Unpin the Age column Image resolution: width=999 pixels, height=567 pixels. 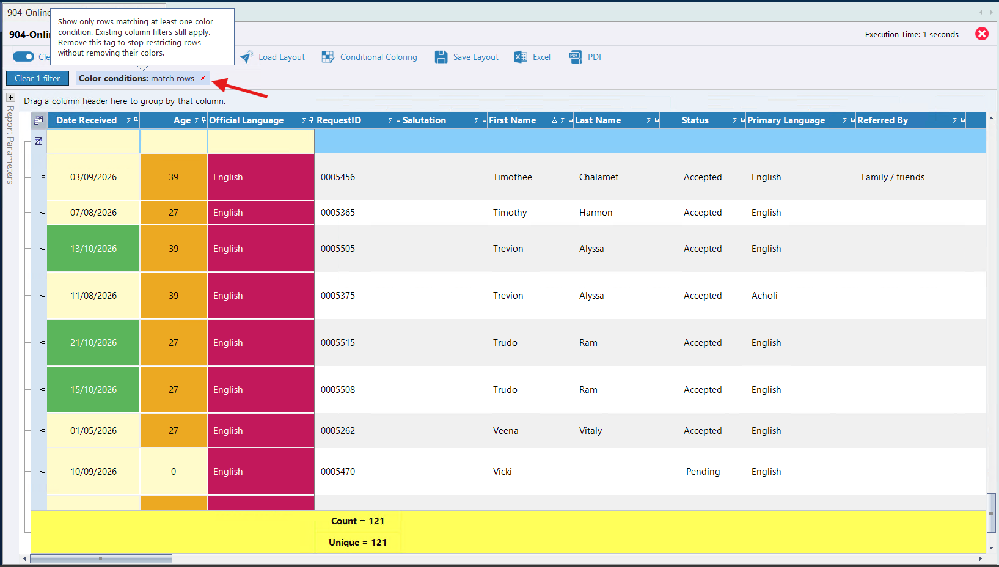click(203, 120)
